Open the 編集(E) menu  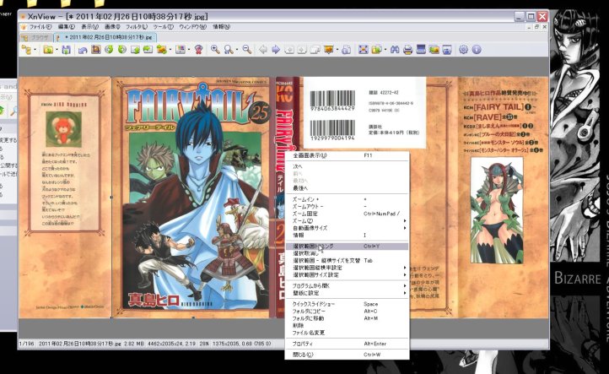[67, 27]
